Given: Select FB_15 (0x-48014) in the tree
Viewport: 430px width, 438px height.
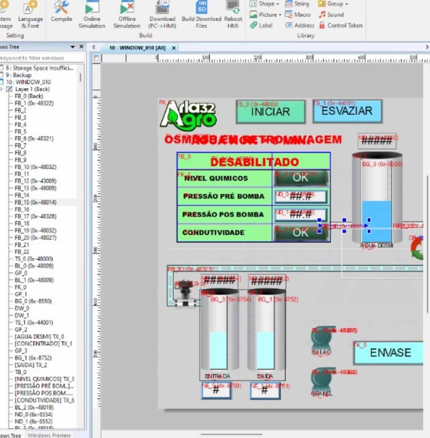Looking at the screenshot, I should click(35, 202).
